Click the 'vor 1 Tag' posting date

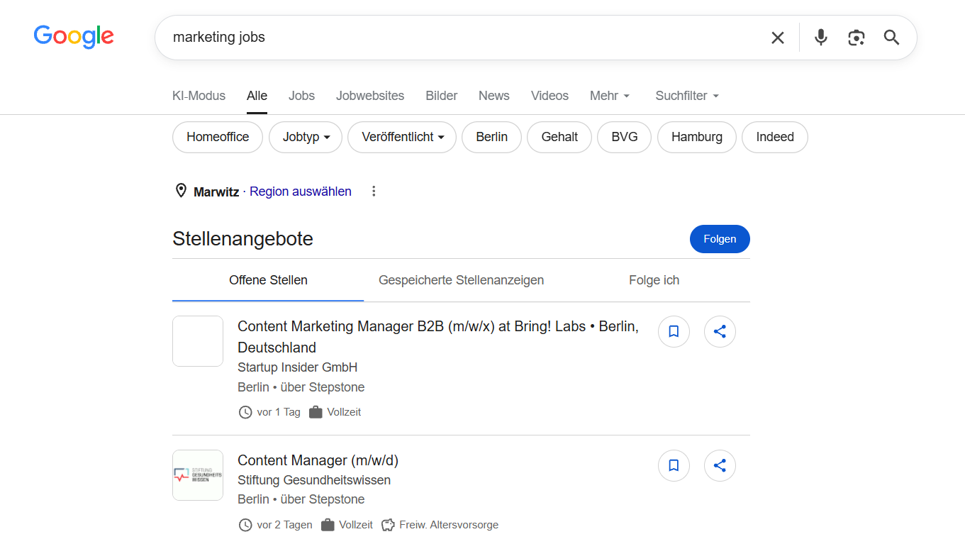click(279, 412)
